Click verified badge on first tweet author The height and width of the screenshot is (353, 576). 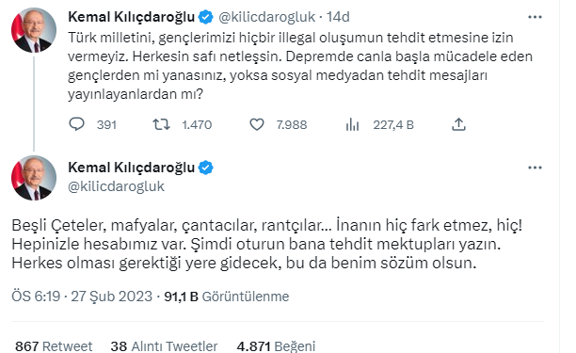(x=206, y=17)
